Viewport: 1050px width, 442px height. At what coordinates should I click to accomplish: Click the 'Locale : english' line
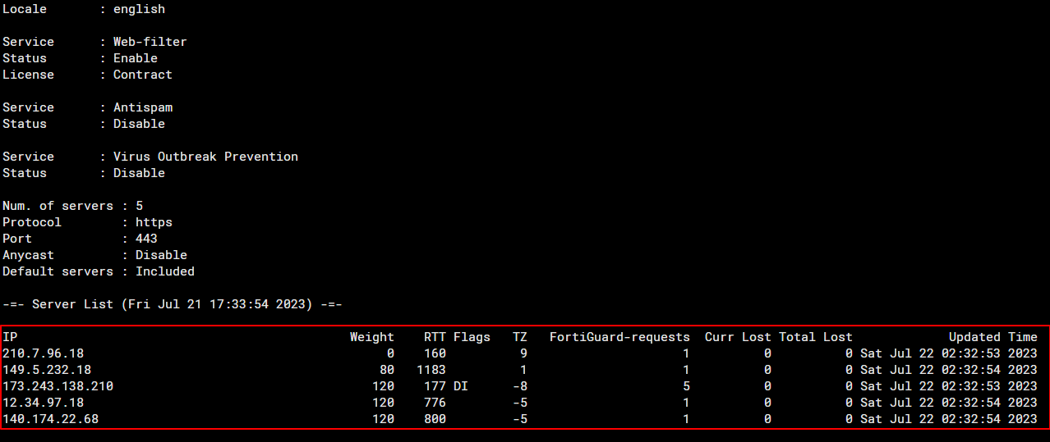[84, 9]
